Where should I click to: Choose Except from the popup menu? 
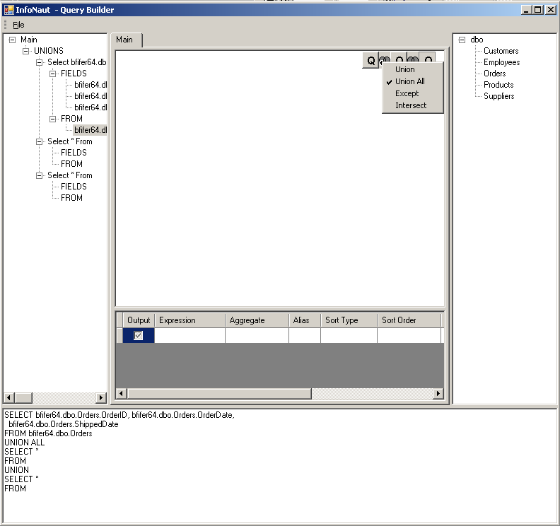pyautogui.click(x=407, y=93)
